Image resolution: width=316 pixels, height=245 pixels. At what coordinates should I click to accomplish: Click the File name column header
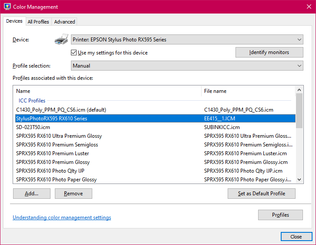[249, 91]
